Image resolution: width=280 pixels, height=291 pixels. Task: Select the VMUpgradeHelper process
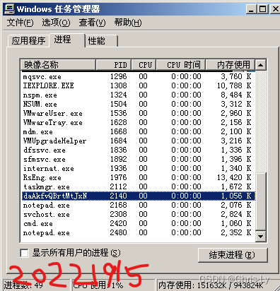(x=139, y=141)
